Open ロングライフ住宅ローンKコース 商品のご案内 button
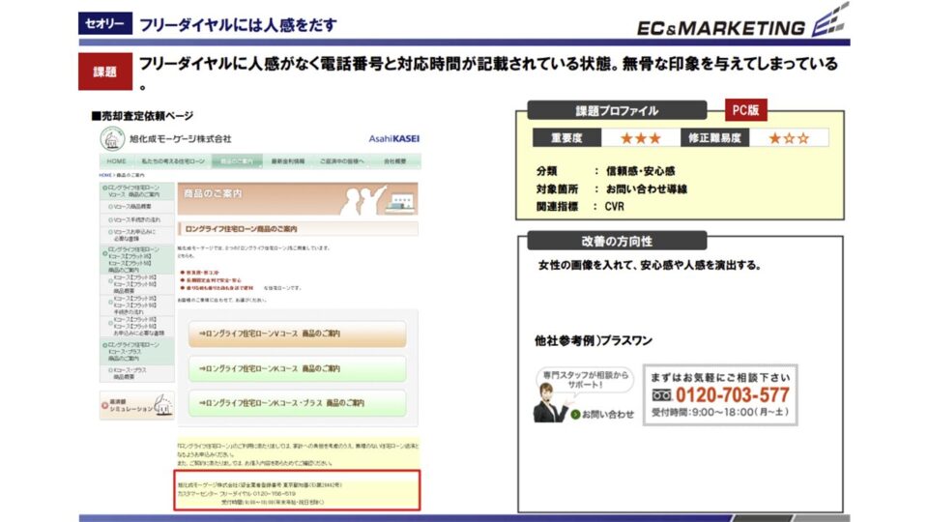 (x=297, y=368)
